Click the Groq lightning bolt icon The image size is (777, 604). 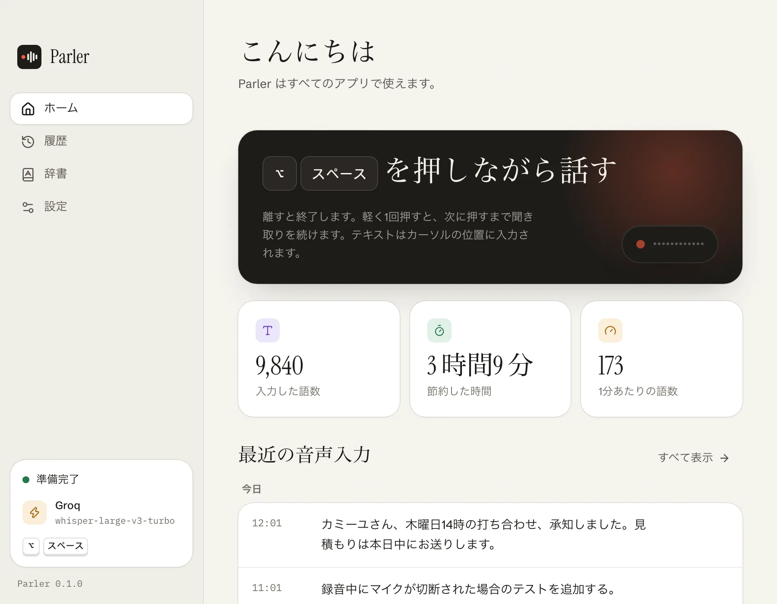pos(35,513)
